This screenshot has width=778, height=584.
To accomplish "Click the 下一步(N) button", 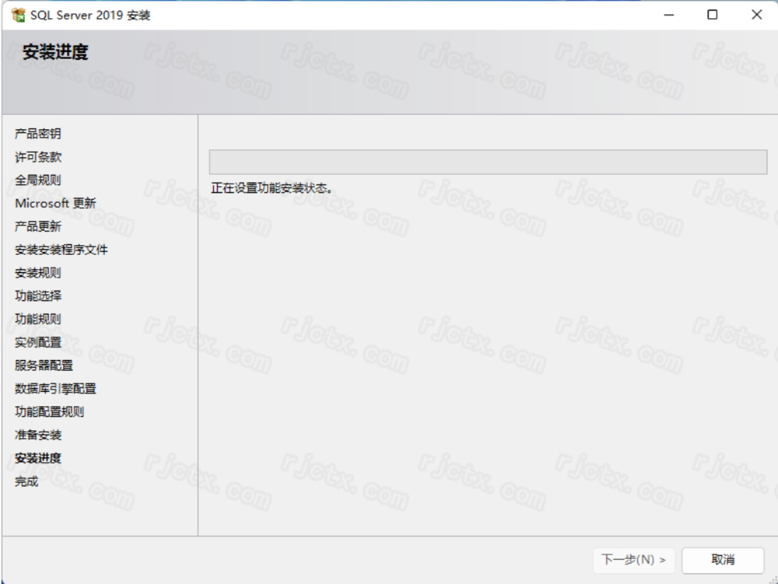I will click(x=634, y=559).
